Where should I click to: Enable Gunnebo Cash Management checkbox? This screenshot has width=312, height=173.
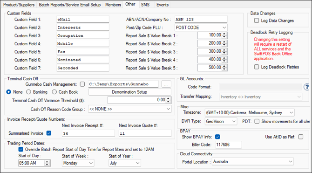pyautogui.click(x=82, y=84)
